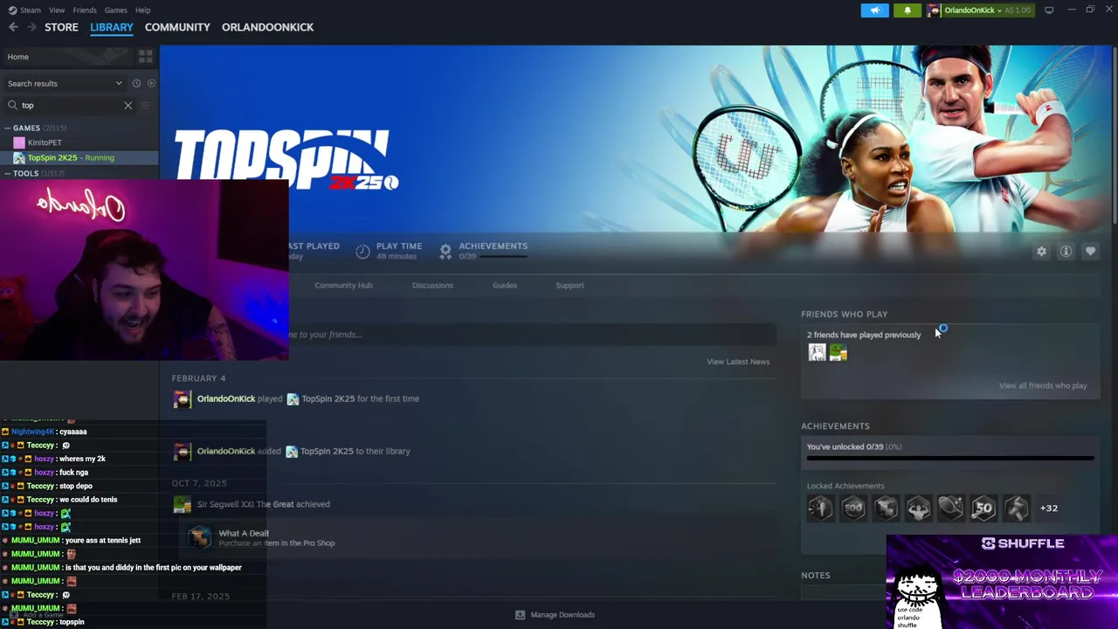Open the Games menu

[x=115, y=10]
